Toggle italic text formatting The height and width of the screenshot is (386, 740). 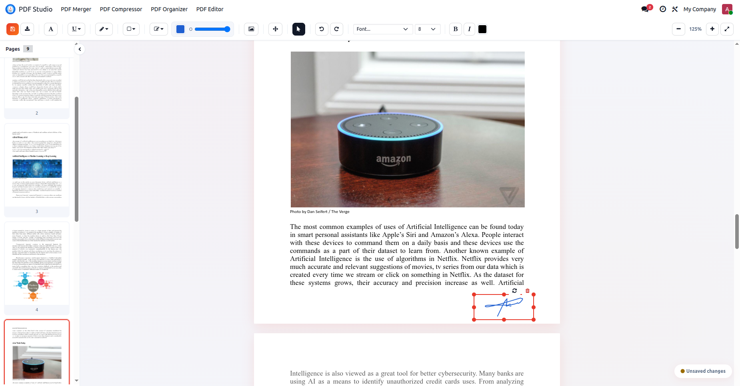click(469, 29)
